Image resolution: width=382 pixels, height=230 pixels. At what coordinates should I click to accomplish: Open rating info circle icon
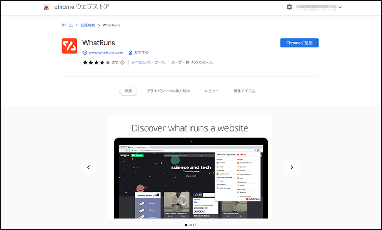[x=122, y=62]
